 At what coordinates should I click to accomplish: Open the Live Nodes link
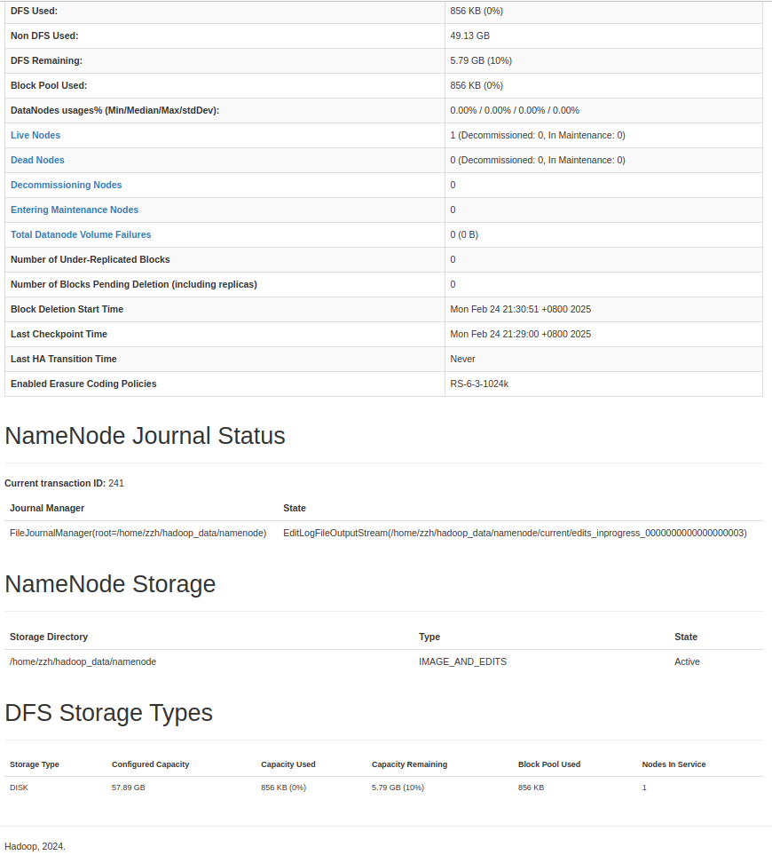point(35,135)
